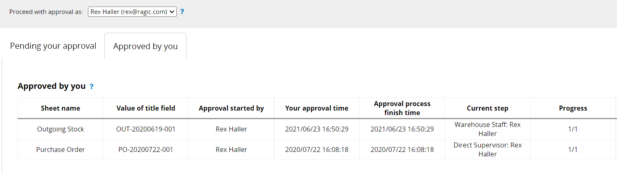Viewport: 617px width, 172px height.
Task: Click Purchase Order row progress 1/1
Action: coord(573,149)
